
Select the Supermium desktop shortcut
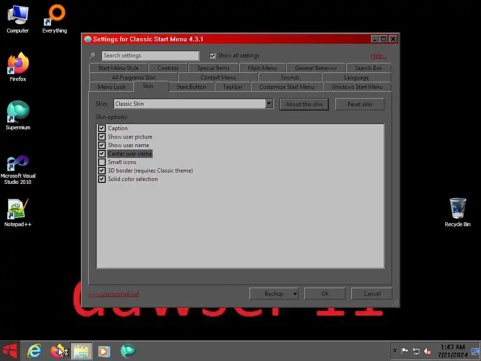click(18, 116)
